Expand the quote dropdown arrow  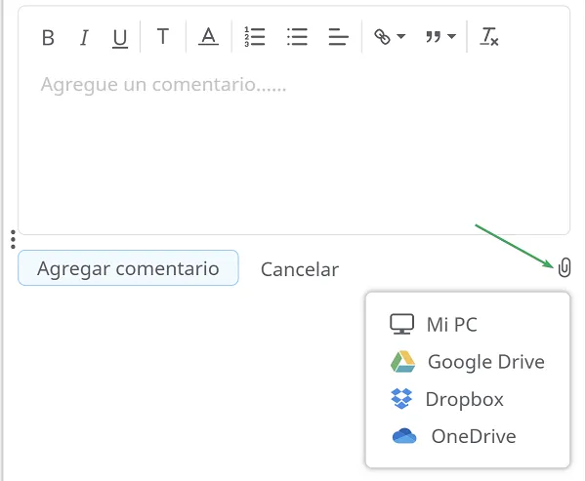click(x=451, y=36)
